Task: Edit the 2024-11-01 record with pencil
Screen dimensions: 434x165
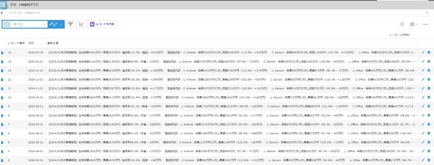Action: click(423, 88)
